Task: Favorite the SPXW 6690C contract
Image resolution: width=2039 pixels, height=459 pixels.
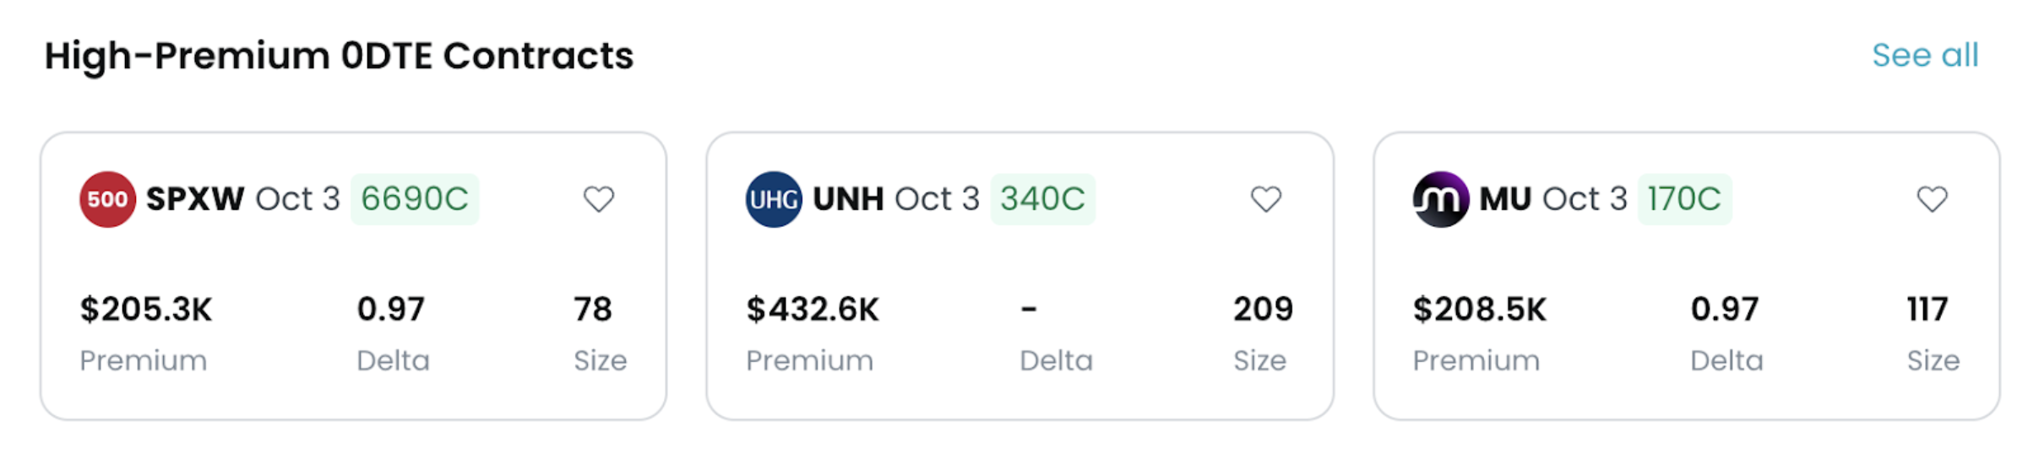Action: (599, 199)
